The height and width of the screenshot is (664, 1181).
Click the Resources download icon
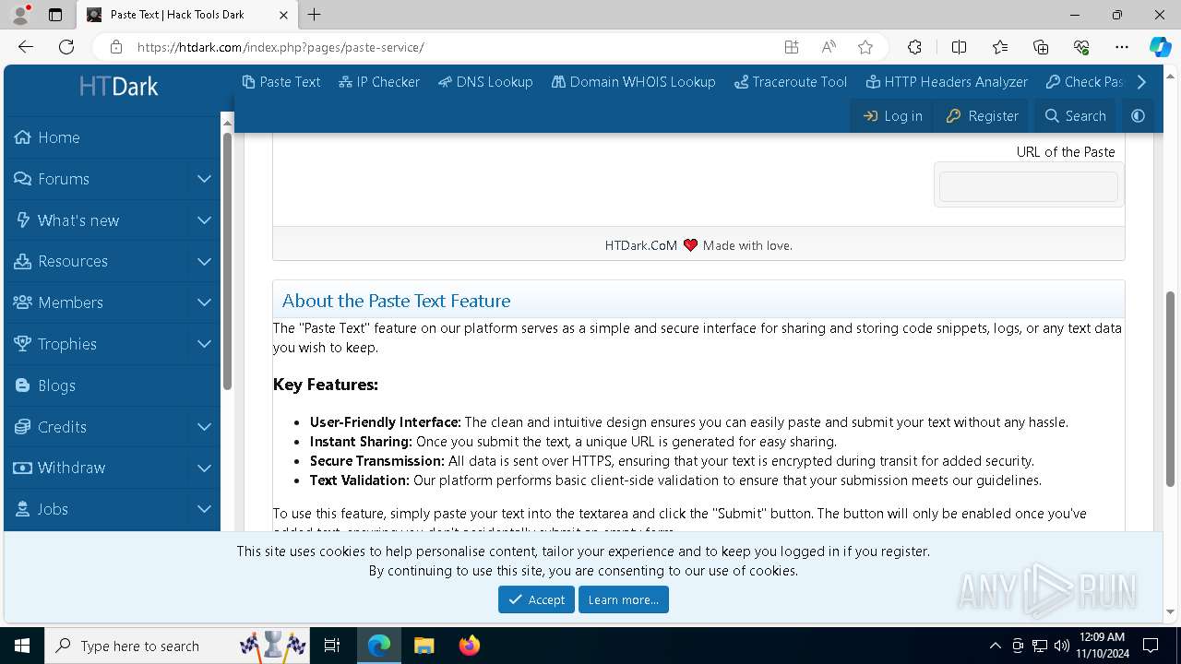tap(22, 261)
